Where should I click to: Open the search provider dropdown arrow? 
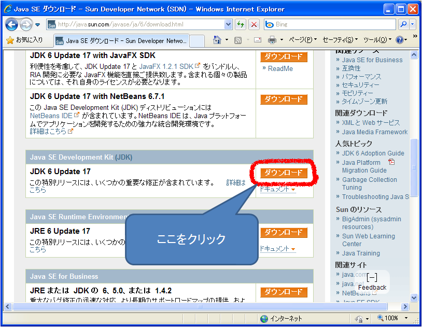pos(413,24)
